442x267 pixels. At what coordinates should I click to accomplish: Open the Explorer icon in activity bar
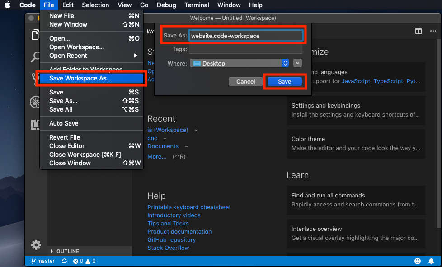pos(35,35)
